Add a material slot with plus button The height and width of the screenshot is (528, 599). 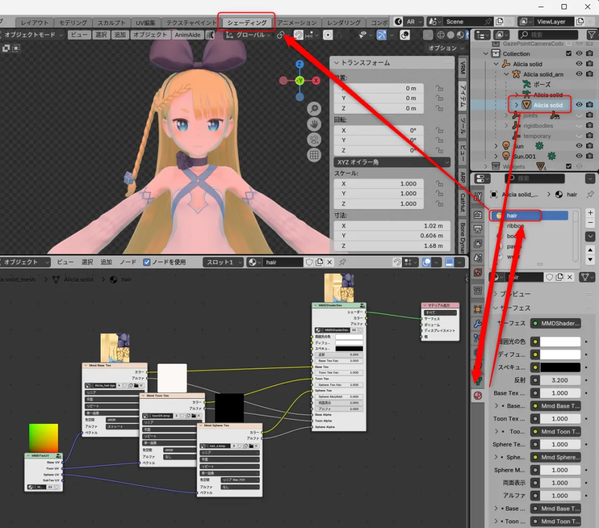[590, 213]
